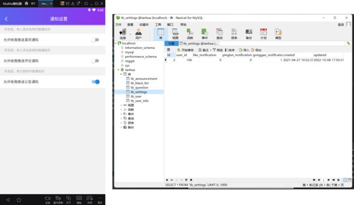Screen dimensions: 354x205
Task: Click the 排序 sort button
Action: click(230, 50)
